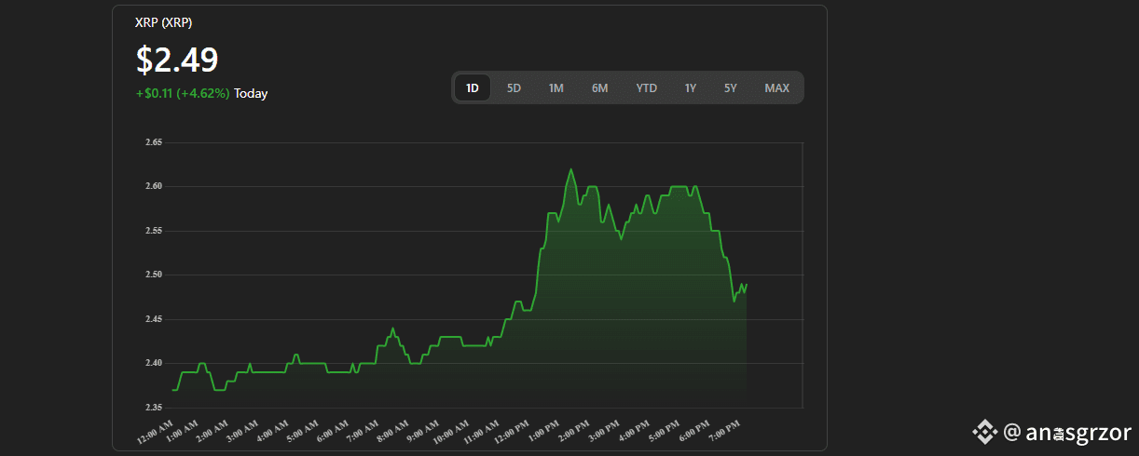View the 1Y price chart
The width and height of the screenshot is (1139, 456).
(690, 88)
